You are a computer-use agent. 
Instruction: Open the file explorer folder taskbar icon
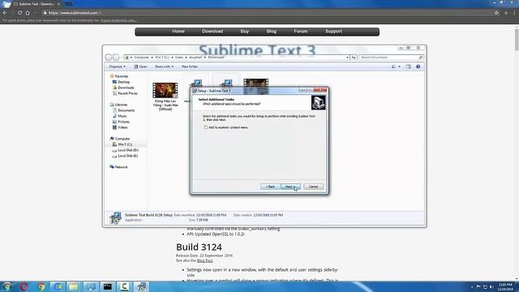pyautogui.click(x=74, y=286)
